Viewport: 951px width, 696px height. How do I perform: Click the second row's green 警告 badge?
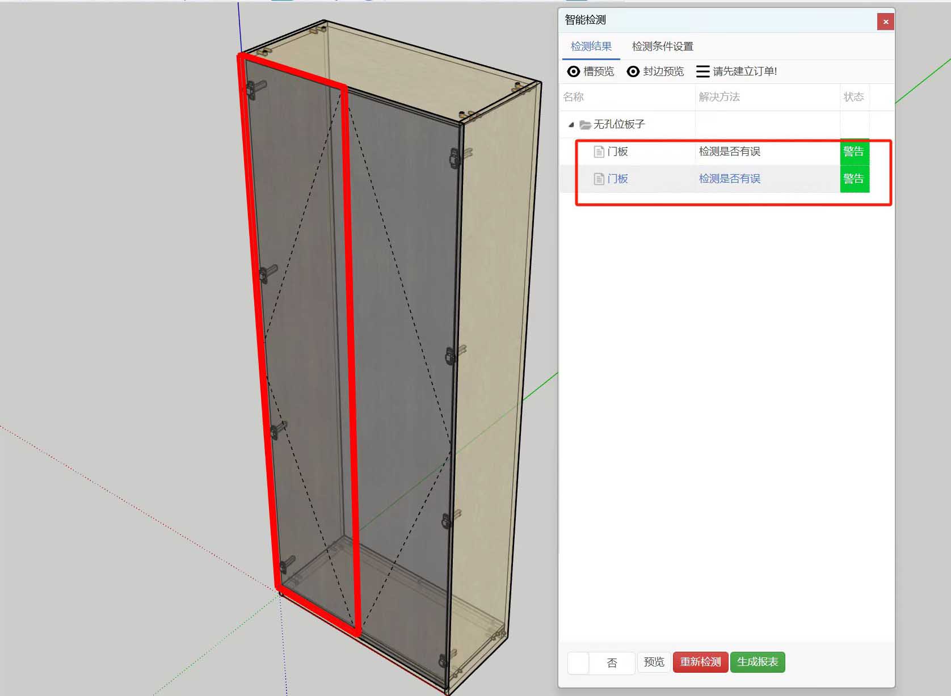click(x=854, y=179)
